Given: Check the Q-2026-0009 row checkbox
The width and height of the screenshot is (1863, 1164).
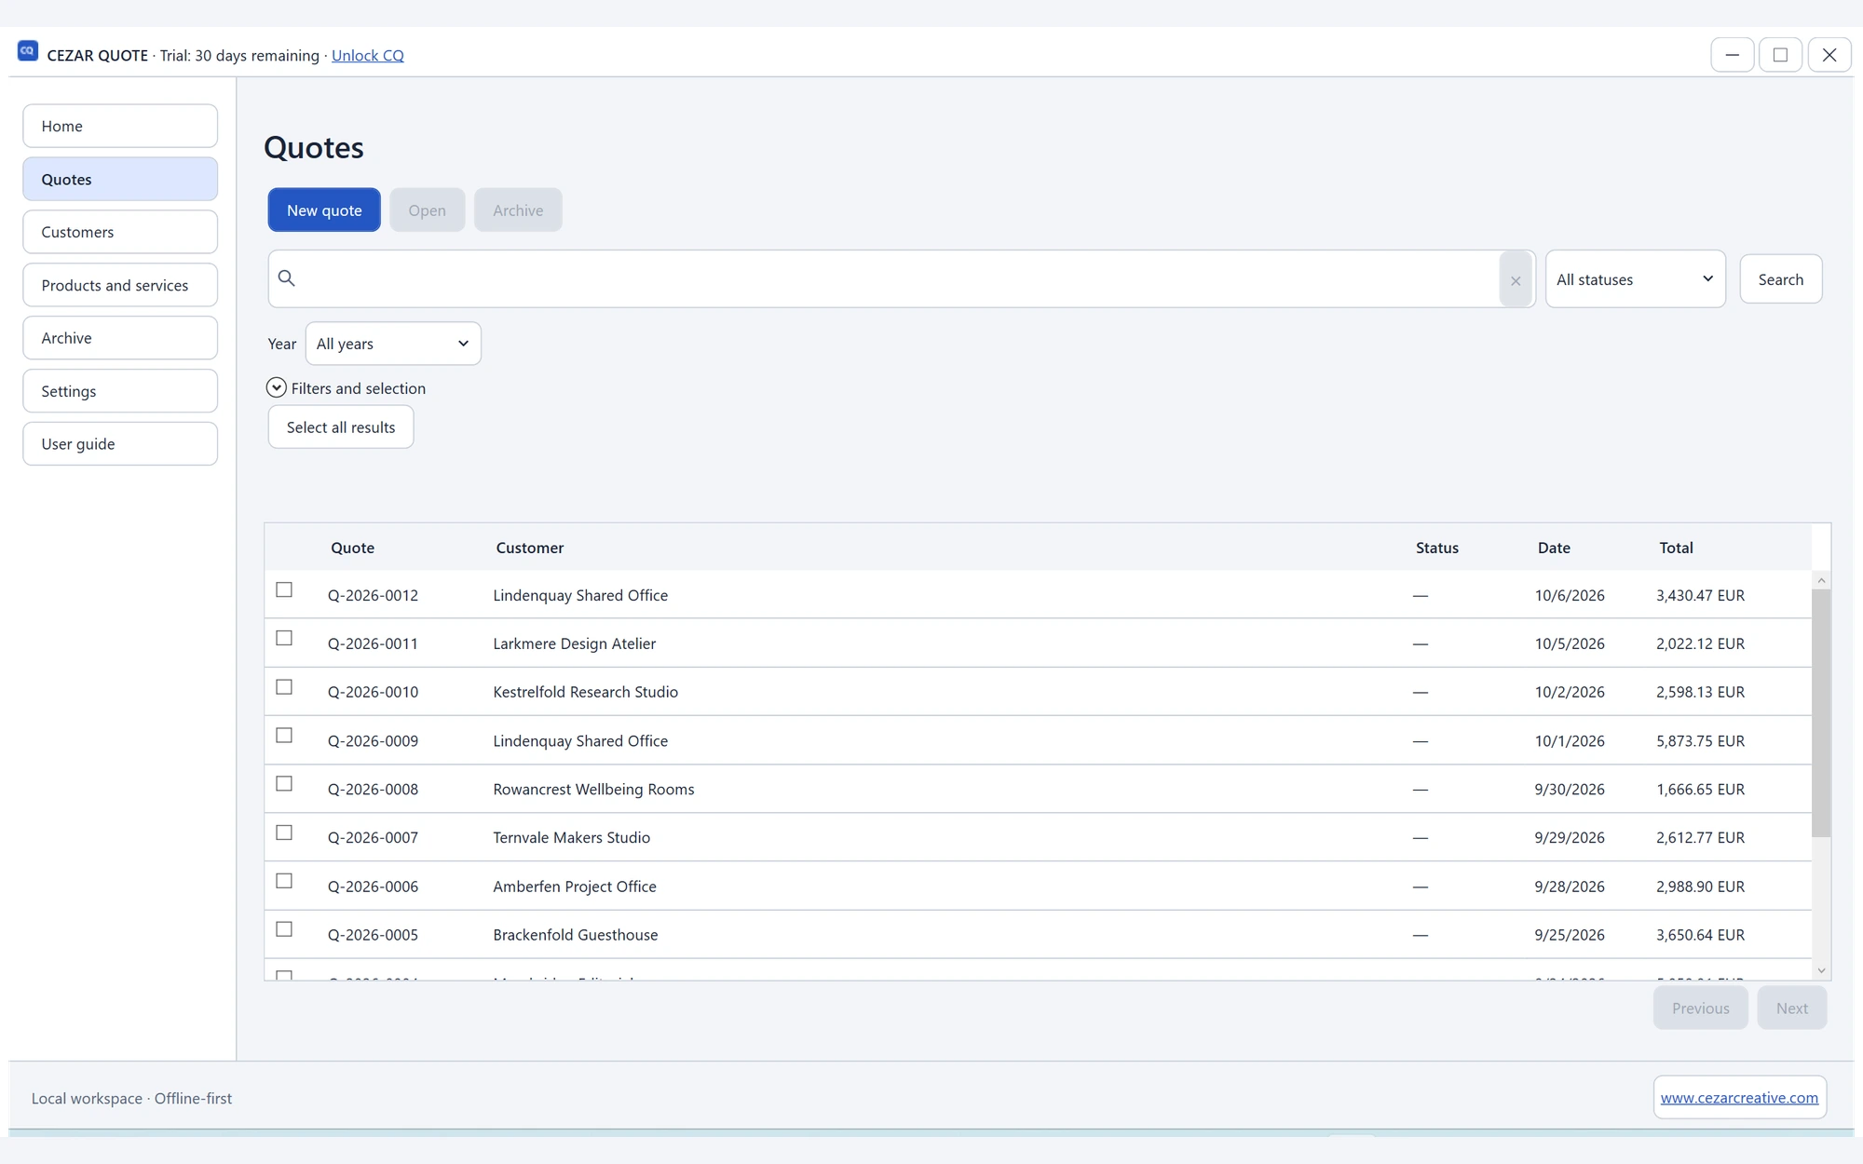Looking at the screenshot, I should [284, 736].
